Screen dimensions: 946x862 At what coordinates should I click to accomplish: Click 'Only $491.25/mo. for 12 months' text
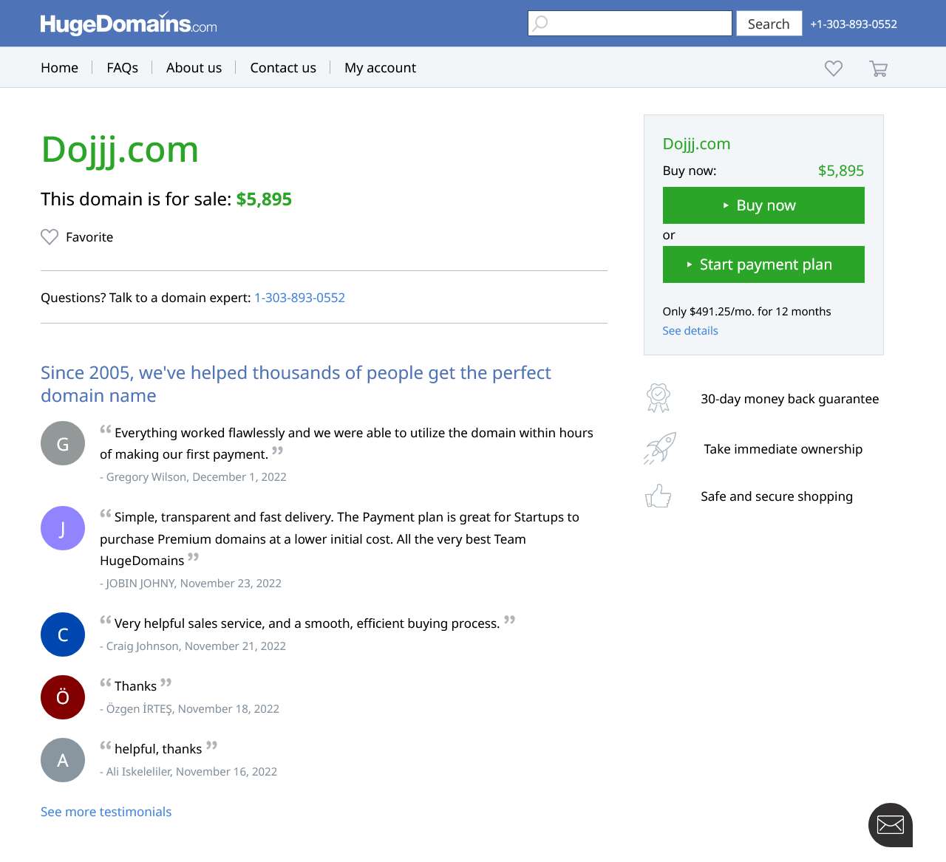[x=746, y=312]
